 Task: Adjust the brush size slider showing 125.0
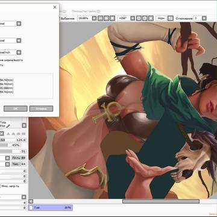(x=13, y=140)
